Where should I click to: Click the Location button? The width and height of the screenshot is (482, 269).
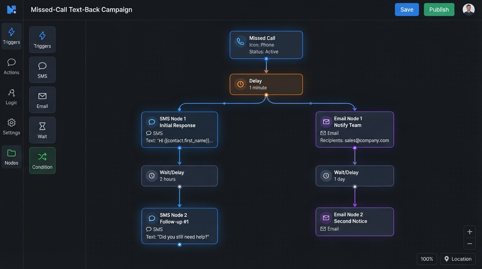tap(458, 259)
